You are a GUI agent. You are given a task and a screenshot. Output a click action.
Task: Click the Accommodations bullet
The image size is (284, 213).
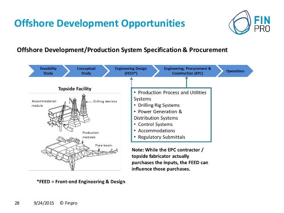click(154, 131)
